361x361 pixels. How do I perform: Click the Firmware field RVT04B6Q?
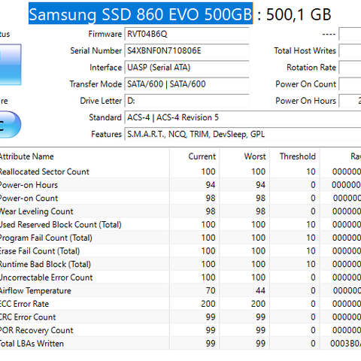187,34
